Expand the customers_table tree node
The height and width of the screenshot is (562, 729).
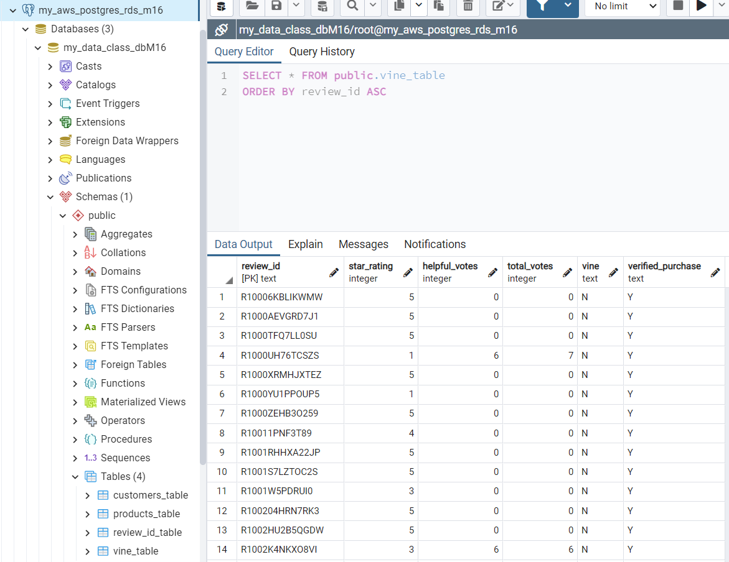point(88,495)
